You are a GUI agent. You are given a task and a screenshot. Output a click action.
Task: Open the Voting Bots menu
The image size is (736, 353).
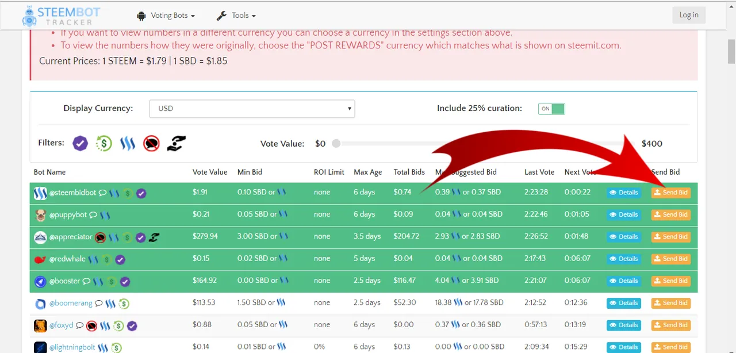(166, 16)
